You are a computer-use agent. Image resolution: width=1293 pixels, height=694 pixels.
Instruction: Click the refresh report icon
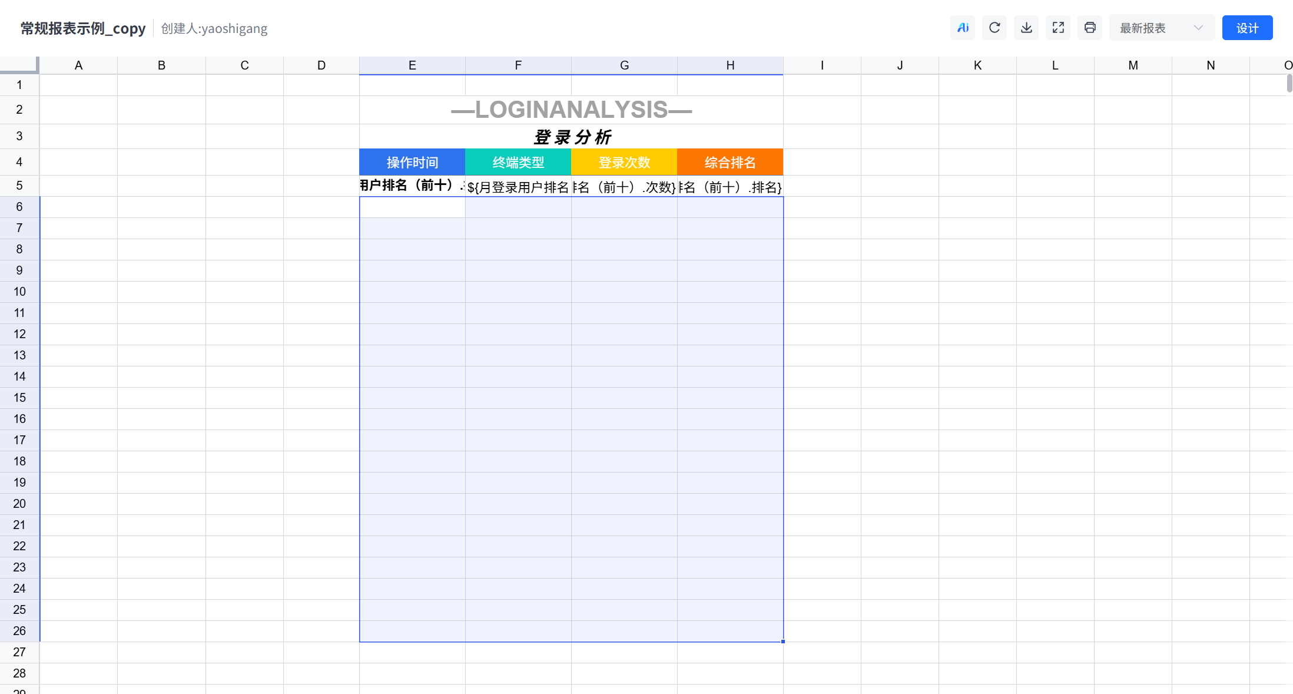pos(994,28)
